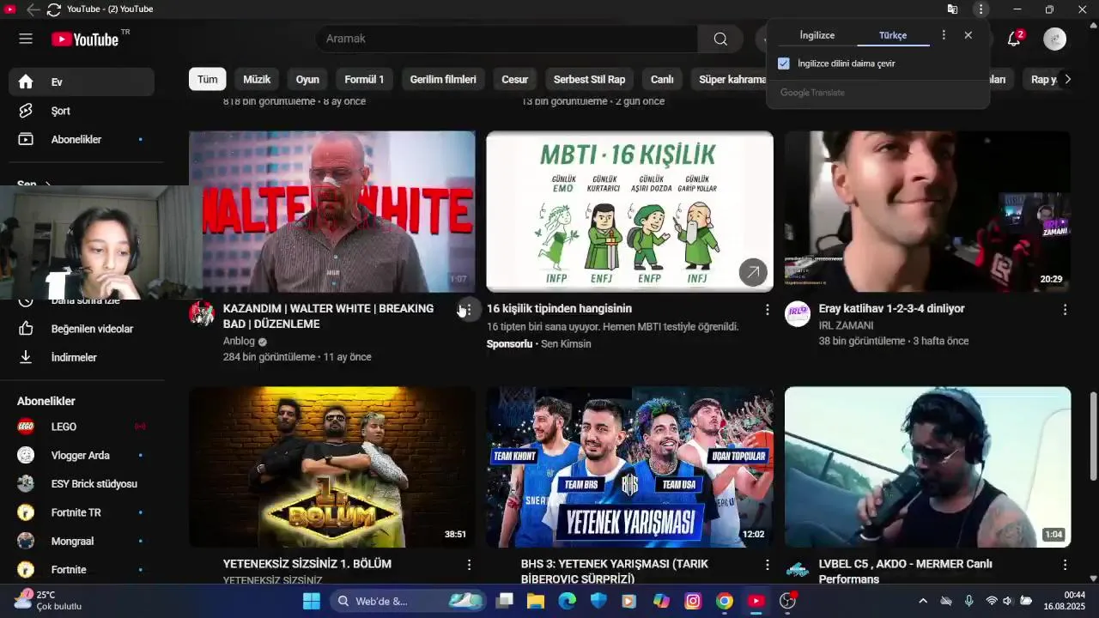Click the Anblog channel name
Screen dimensions: 1099x618
[x=239, y=341]
